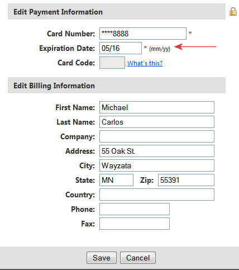Screen dimensions: 239x270
Task: Click the Zip field showing 55391
Action: [186, 180]
